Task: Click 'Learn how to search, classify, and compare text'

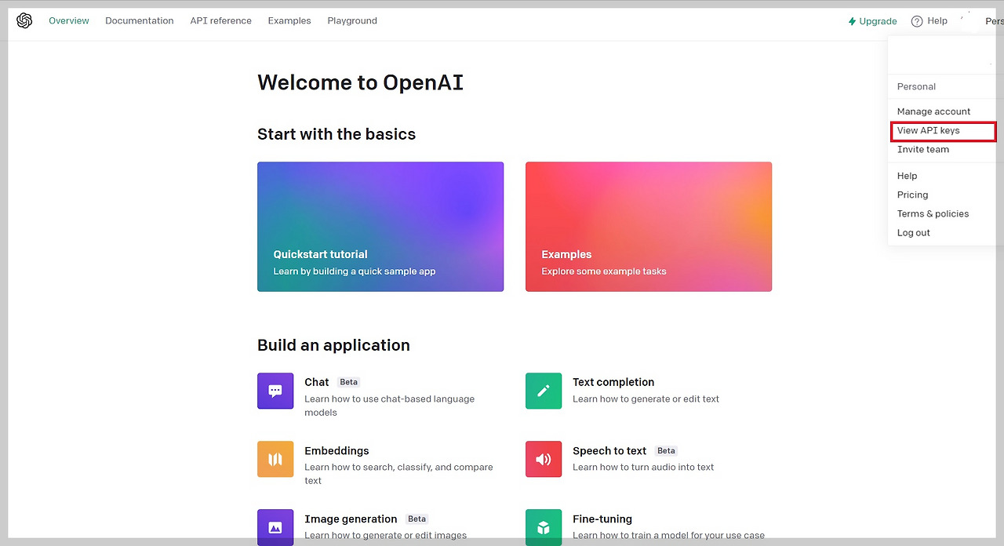Action: pos(398,474)
